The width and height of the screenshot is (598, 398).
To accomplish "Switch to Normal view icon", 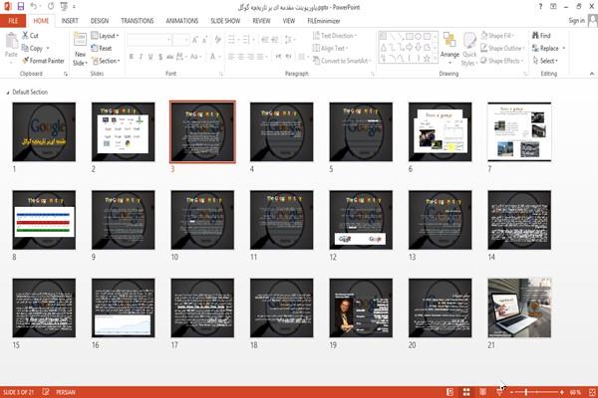I will tap(450, 392).
